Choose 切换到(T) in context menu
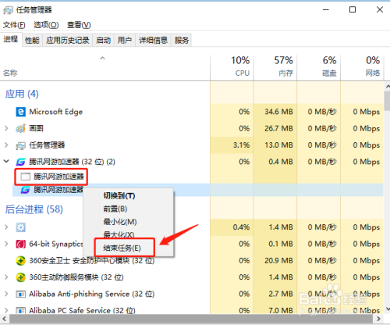The height and width of the screenshot is (325, 390). tap(119, 195)
